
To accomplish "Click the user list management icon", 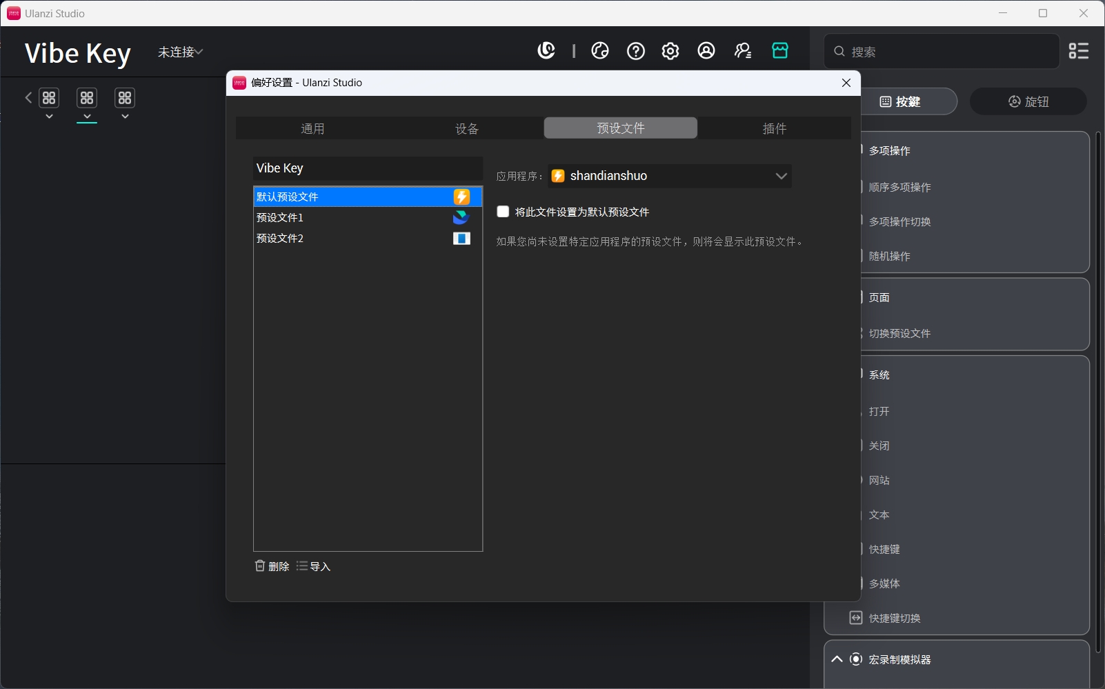I will [x=743, y=50].
